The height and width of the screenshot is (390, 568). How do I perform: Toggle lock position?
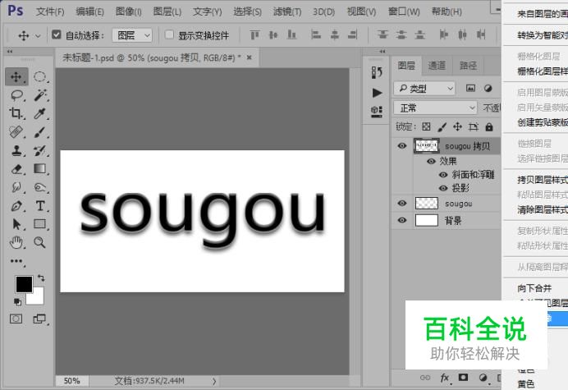click(457, 127)
